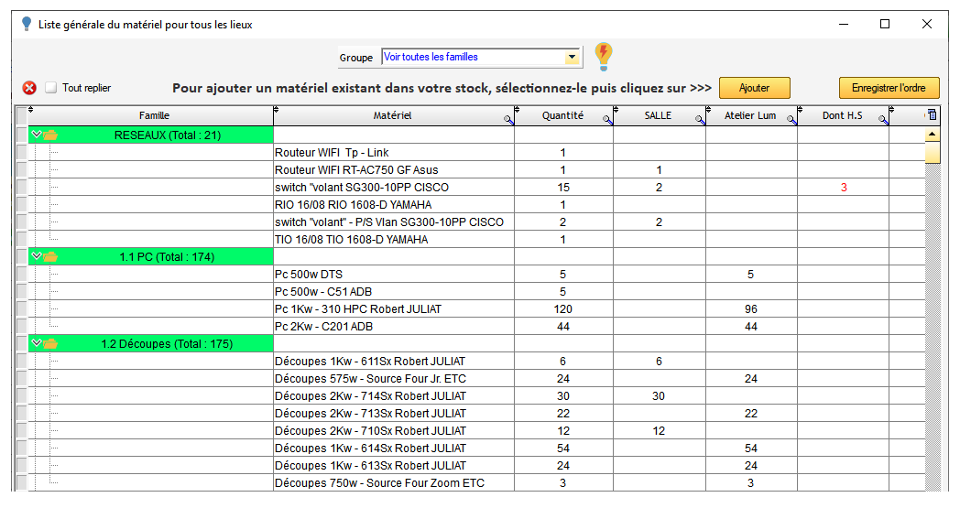Select the row marker for Pc 500w DTS

point(21,275)
